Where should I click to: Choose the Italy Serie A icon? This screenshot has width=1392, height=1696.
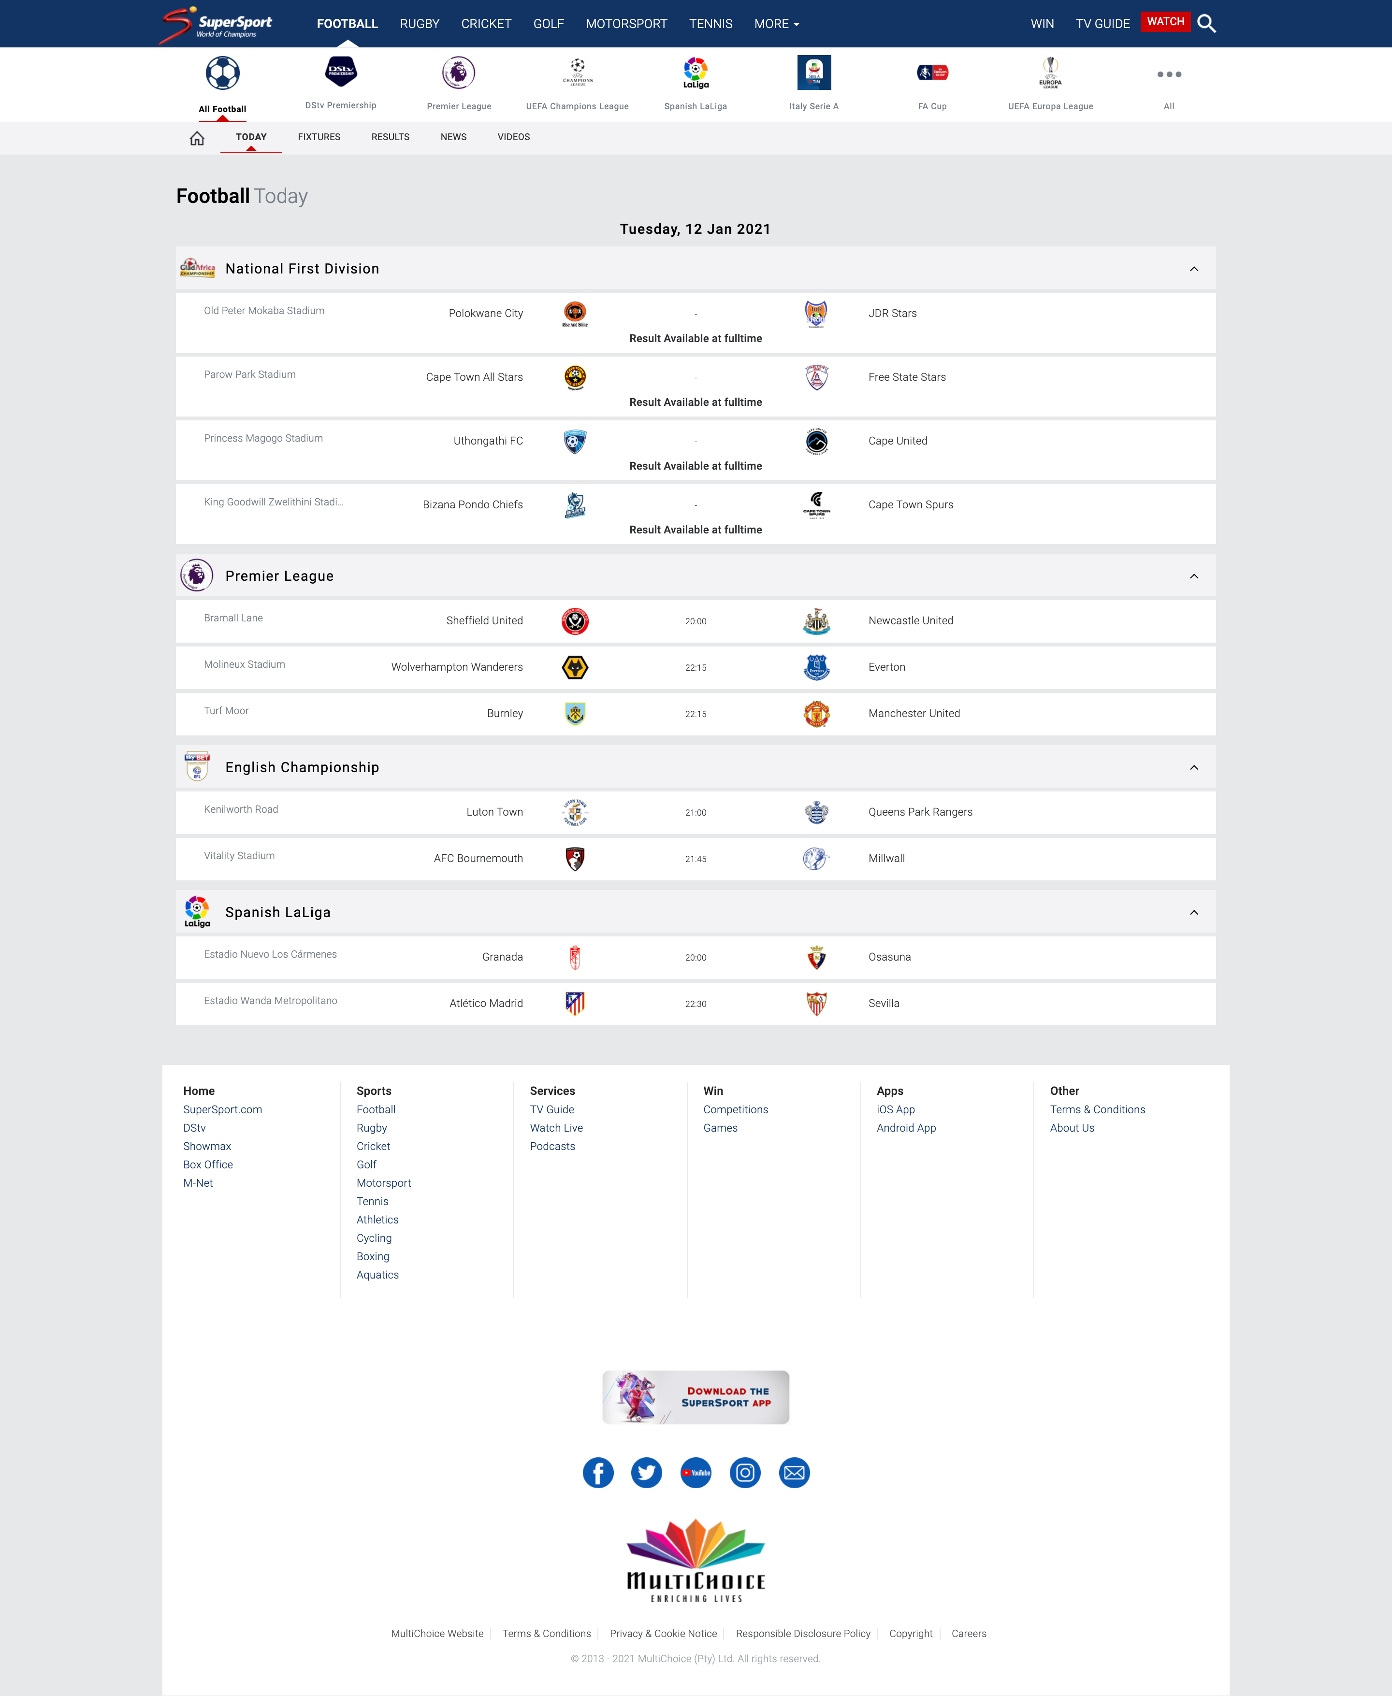coord(814,72)
